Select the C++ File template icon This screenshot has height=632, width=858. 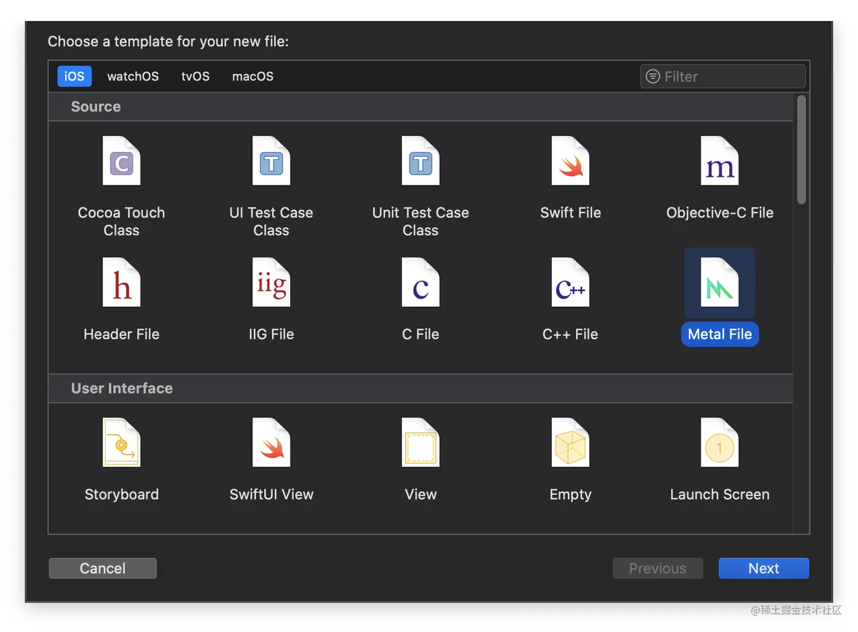[570, 282]
